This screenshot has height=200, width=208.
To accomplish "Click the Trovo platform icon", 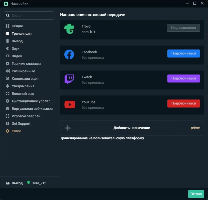I will tap(69, 29).
